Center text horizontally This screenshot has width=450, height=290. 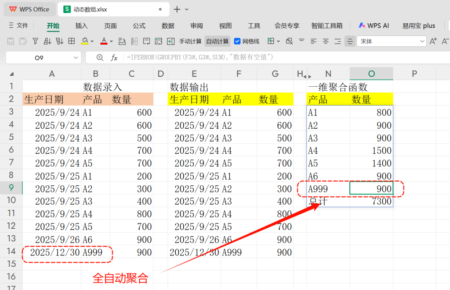pos(326,41)
